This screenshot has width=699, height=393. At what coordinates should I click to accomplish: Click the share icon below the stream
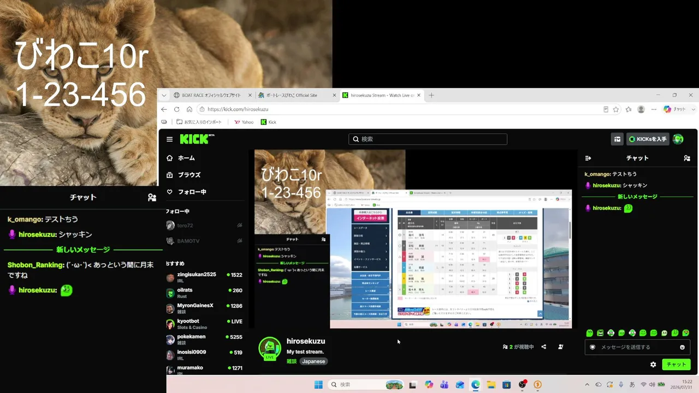click(544, 347)
